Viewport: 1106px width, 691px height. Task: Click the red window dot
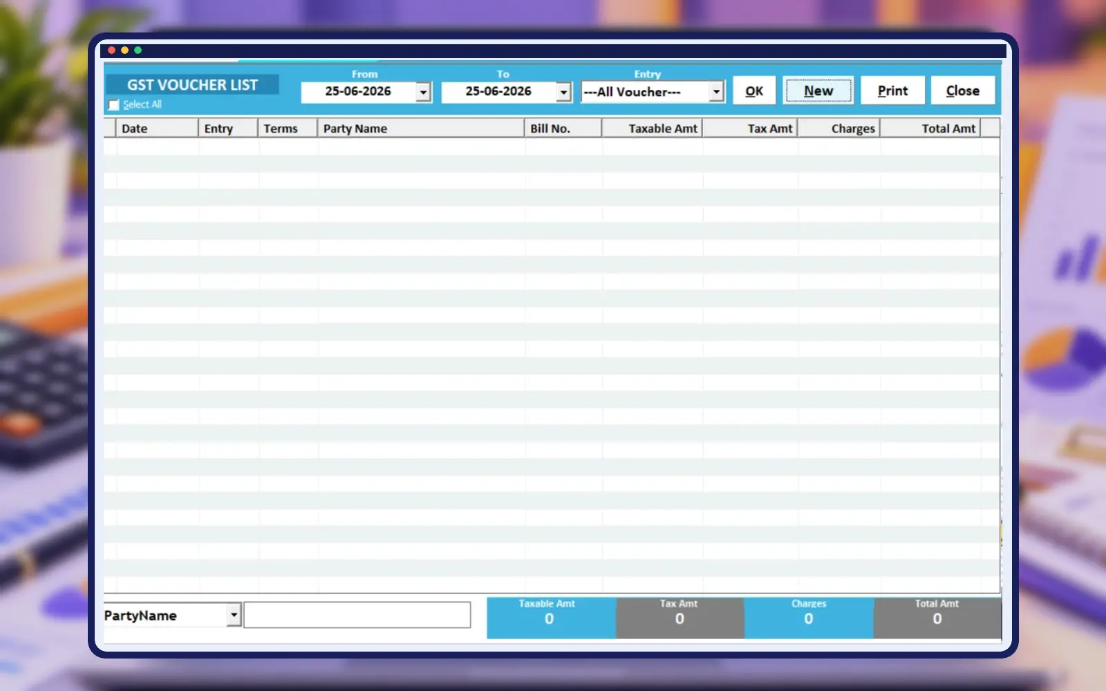point(111,50)
